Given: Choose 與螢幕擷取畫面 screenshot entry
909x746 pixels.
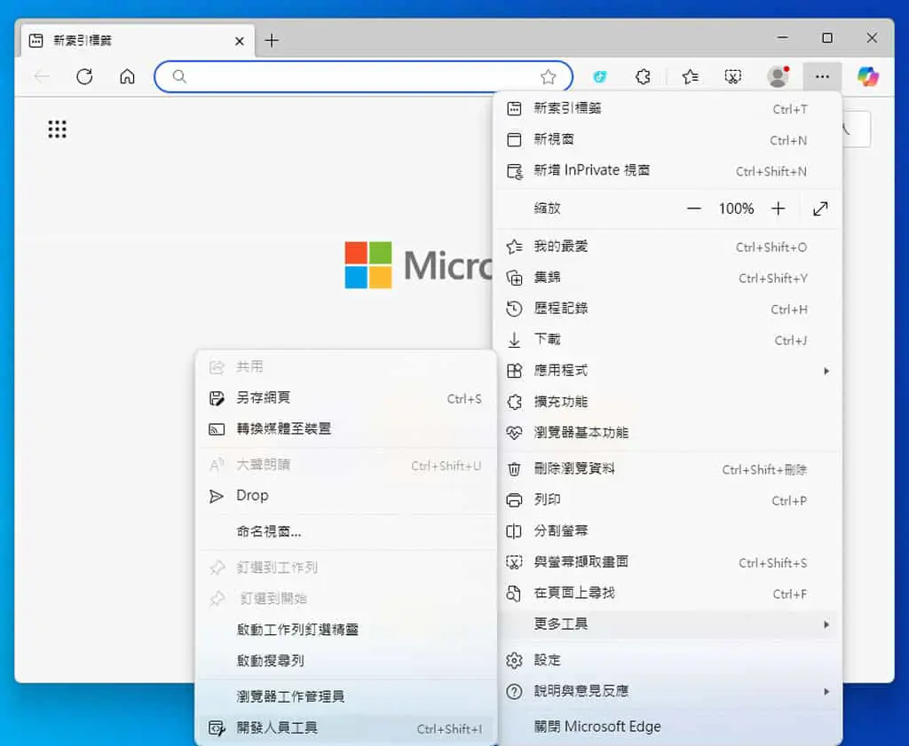Looking at the screenshot, I should pos(668,561).
